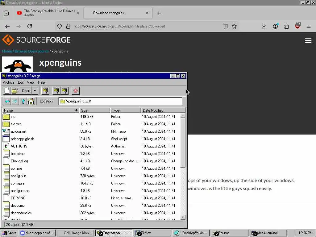This screenshot has width=316, height=237.
Task: Go forward with the right arrow in Engrampa
Action: click(x=15, y=101)
